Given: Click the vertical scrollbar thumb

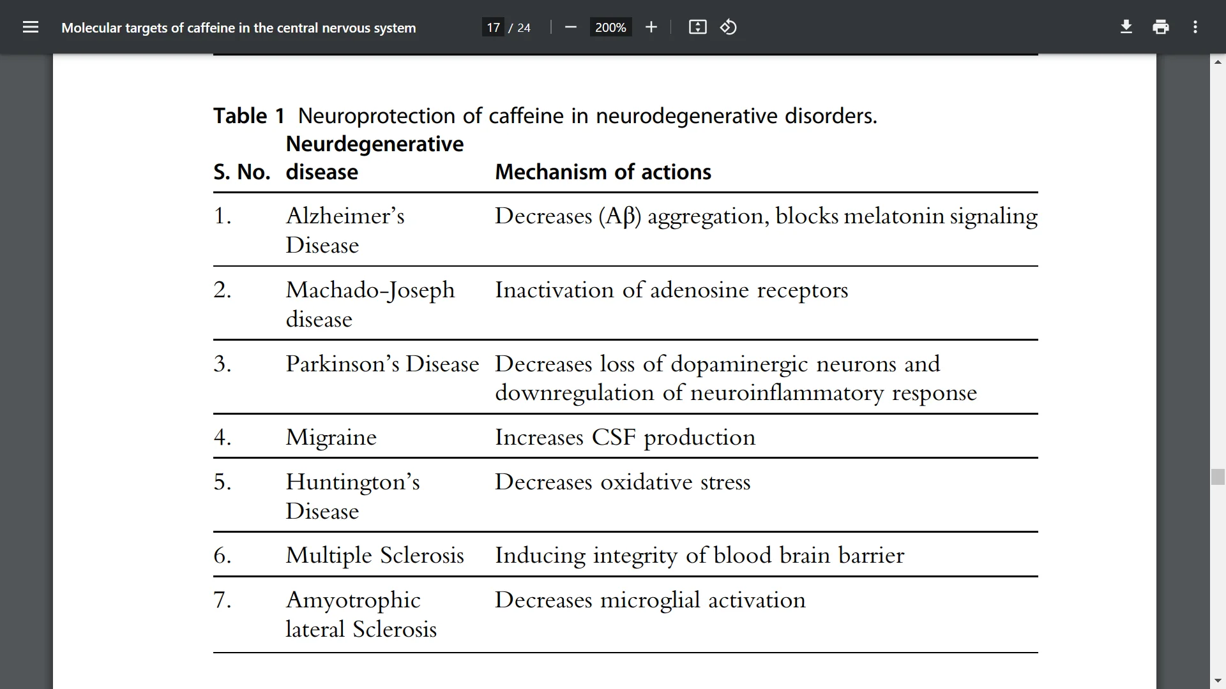Looking at the screenshot, I should tap(1218, 477).
